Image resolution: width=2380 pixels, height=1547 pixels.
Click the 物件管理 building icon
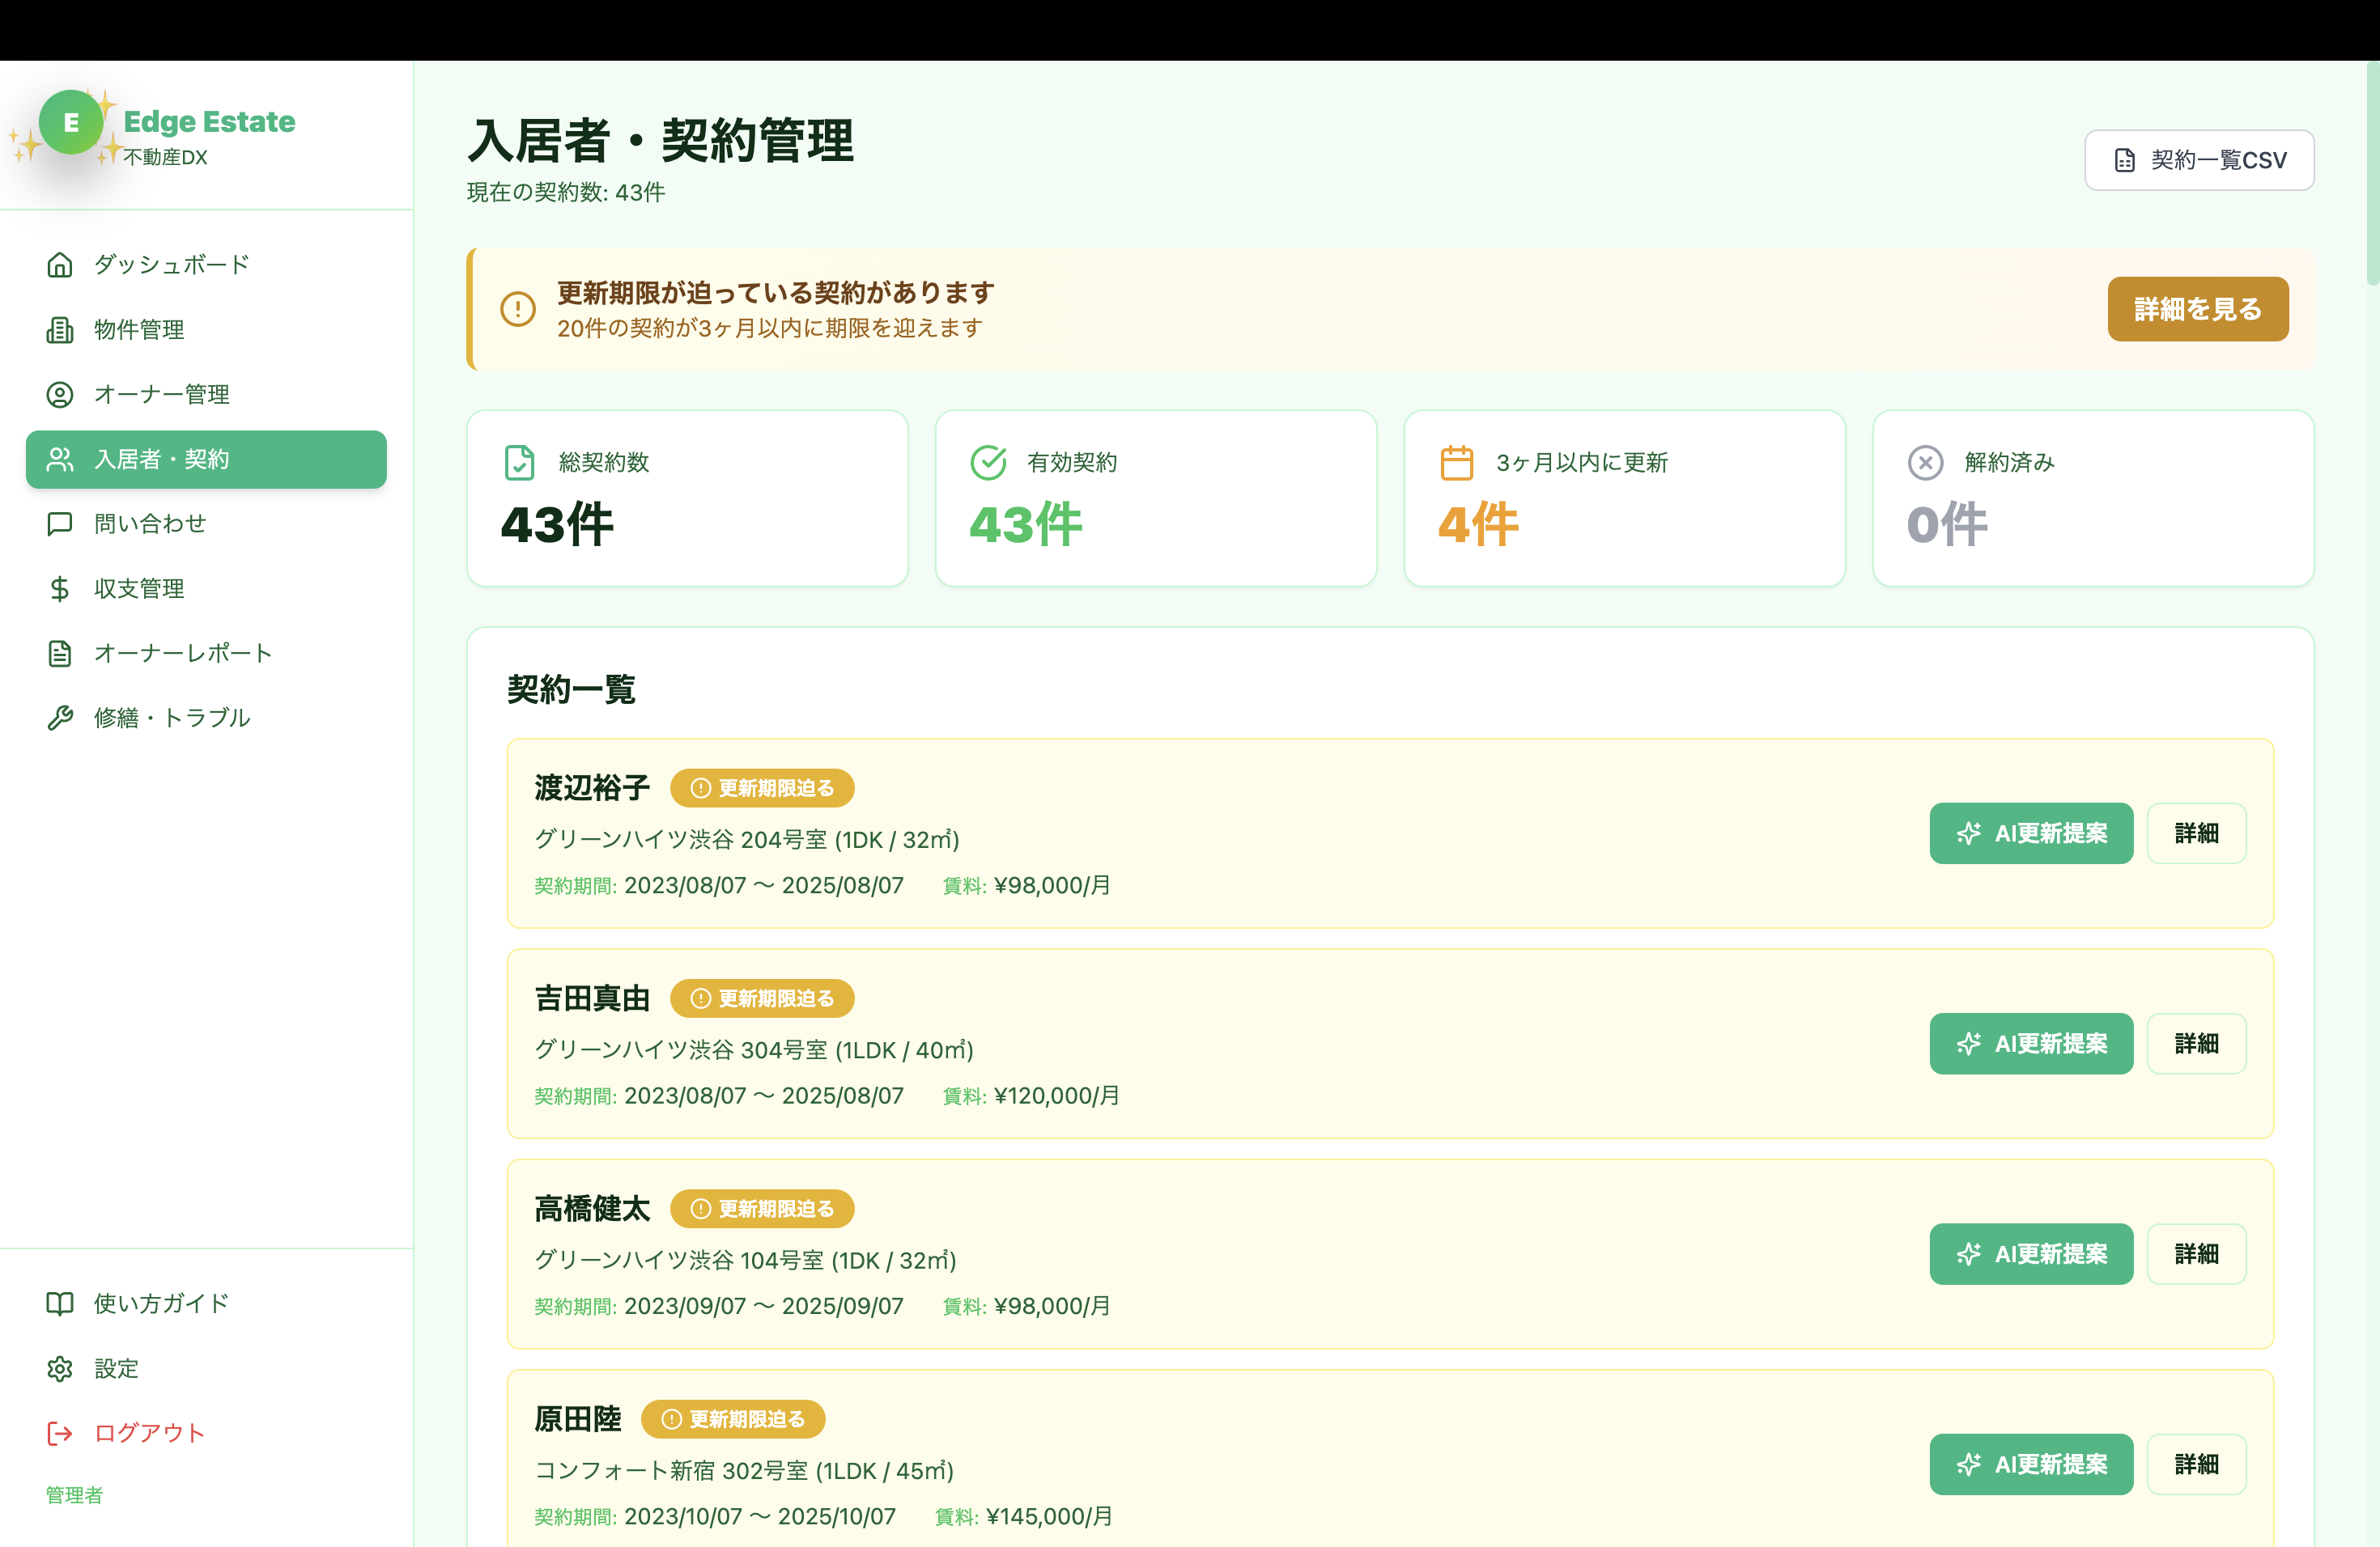[x=60, y=330]
